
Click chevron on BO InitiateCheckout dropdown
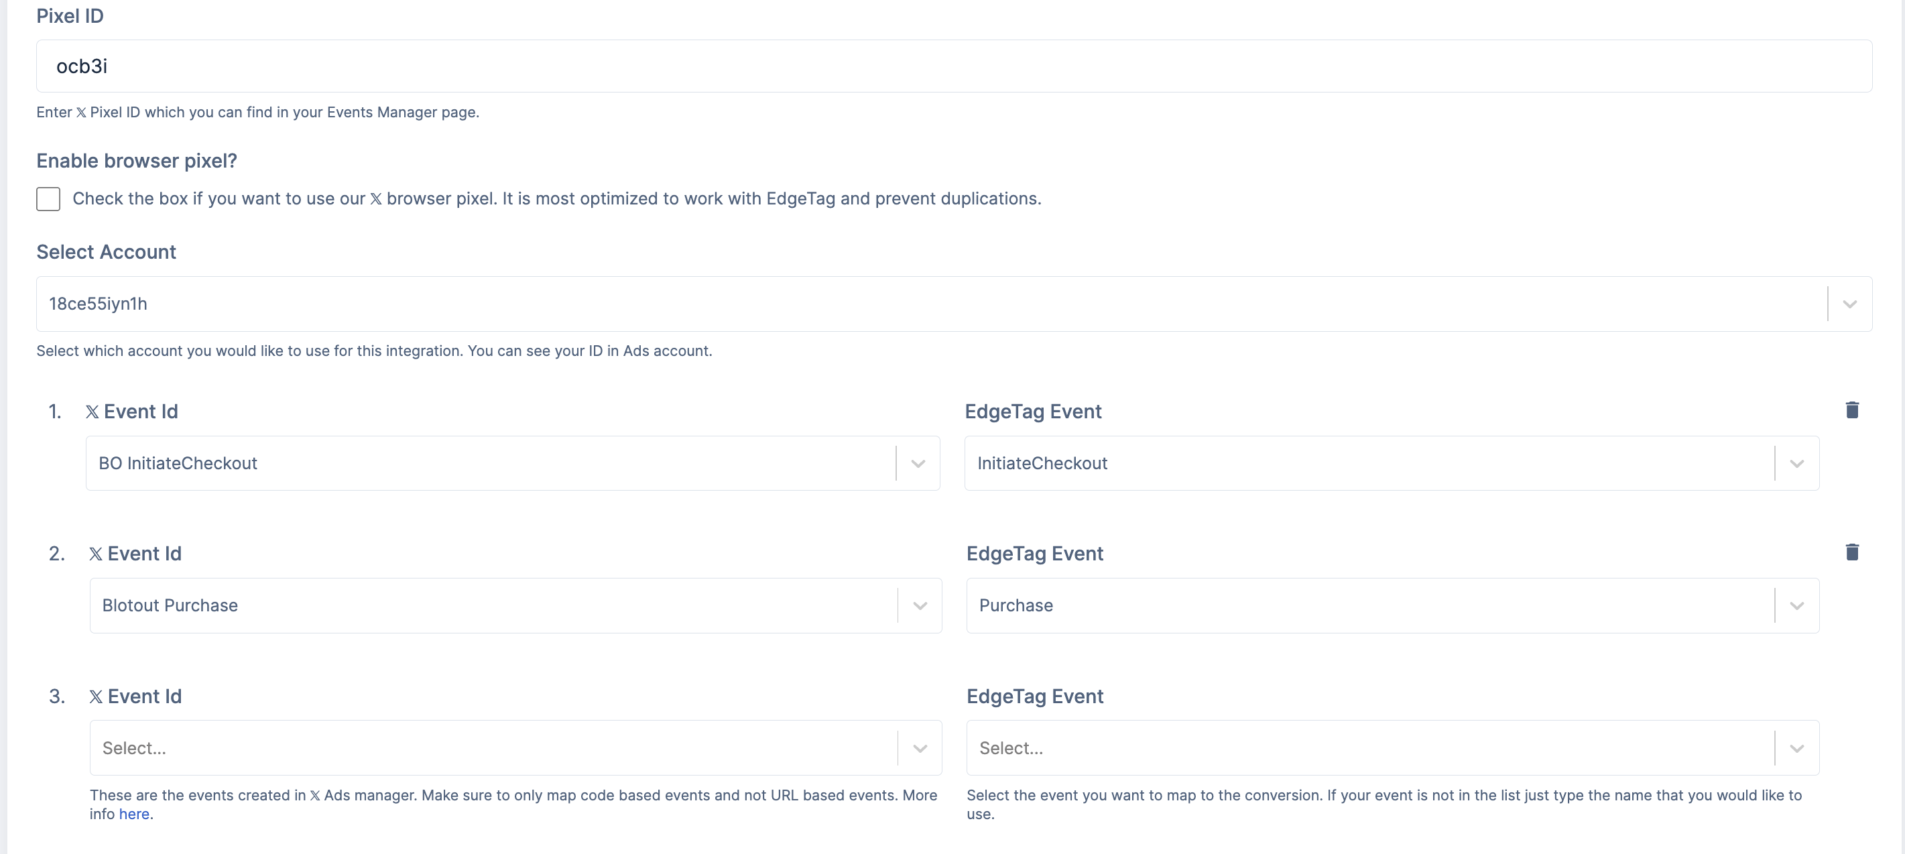[918, 464]
